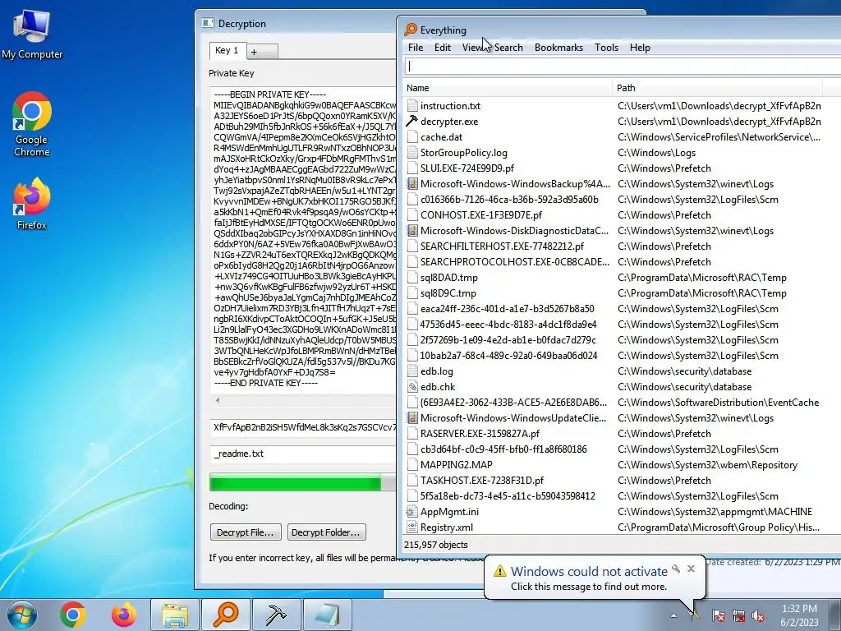Click the _readme.txt input field
This screenshot has width=841, height=631.
303,454
